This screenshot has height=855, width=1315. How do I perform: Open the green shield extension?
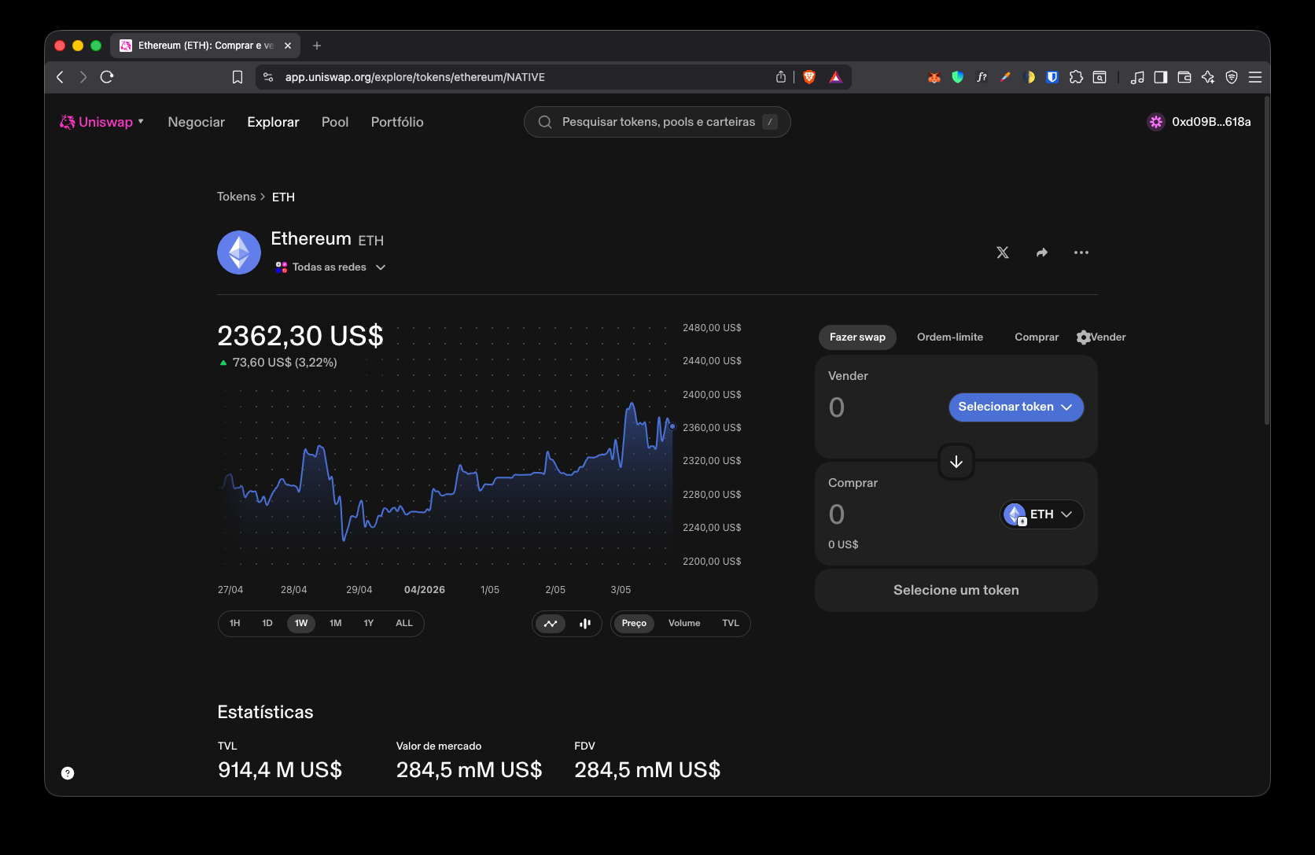(958, 77)
